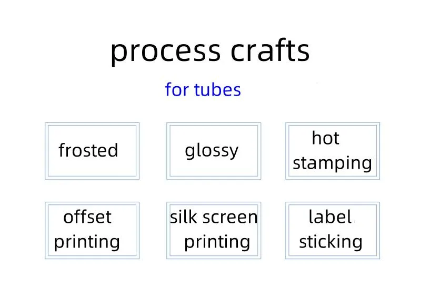Viewport: 421px width, 289px height.
Task: Click "printing" below silk screen
Action: pos(217,242)
